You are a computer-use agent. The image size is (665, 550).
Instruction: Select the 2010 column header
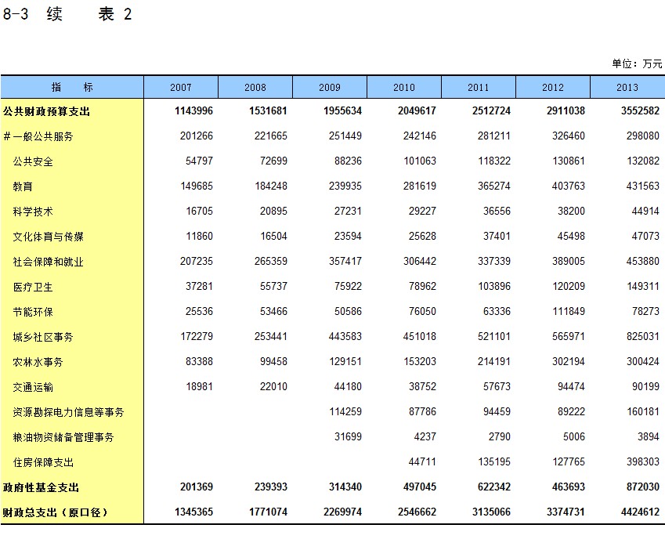(404, 87)
